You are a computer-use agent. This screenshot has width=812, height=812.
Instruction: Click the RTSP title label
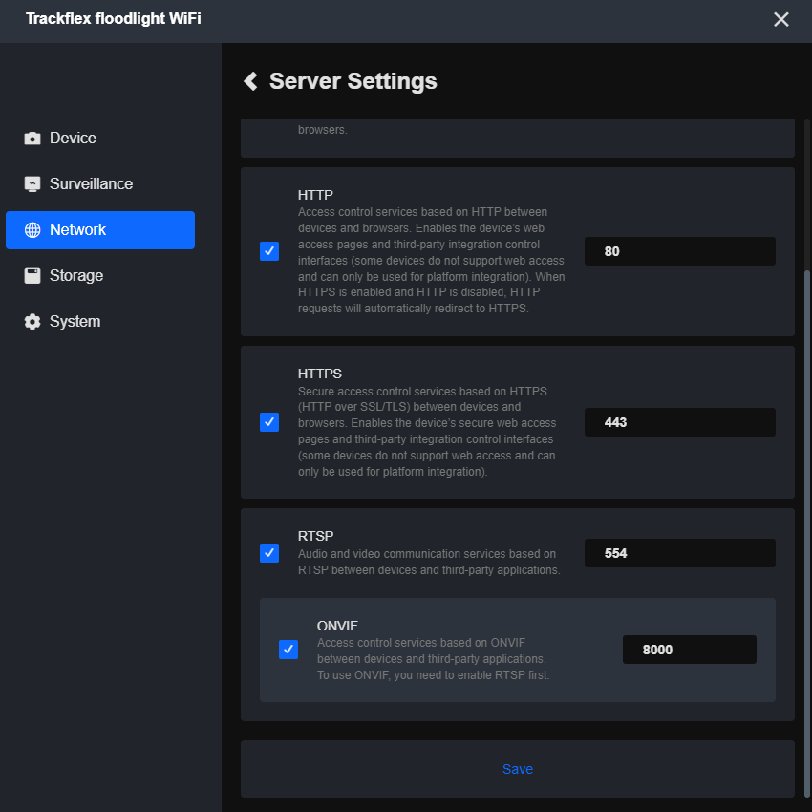(315, 536)
